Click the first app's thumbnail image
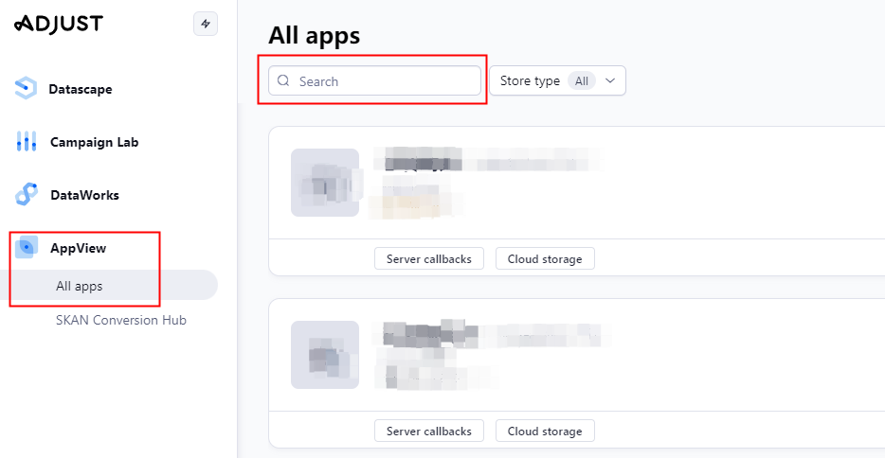The image size is (885, 458). [x=325, y=183]
